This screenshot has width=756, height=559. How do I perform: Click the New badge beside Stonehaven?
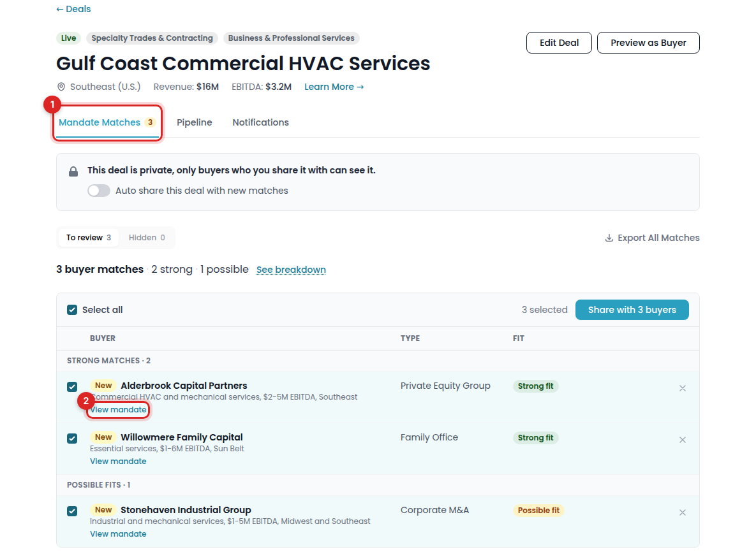pyautogui.click(x=103, y=510)
